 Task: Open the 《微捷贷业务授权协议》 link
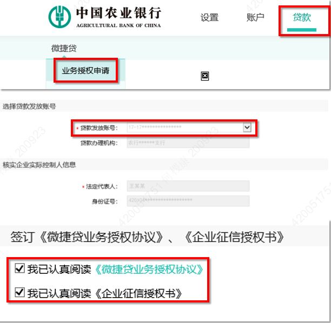click(x=149, y=270)
